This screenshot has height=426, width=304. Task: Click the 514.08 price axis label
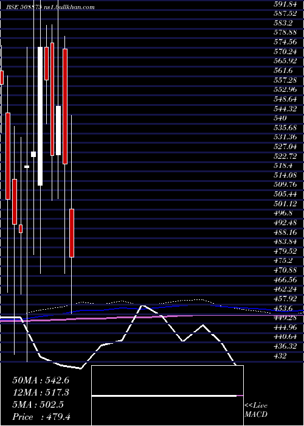click(286, 175)
